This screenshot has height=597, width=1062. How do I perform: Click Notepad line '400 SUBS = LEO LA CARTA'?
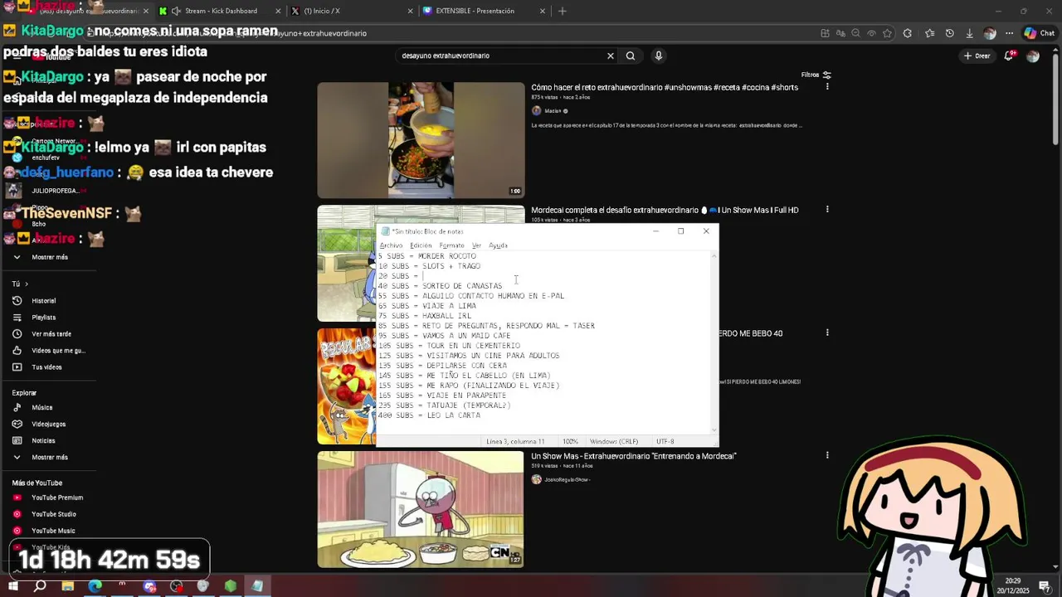point(430,415)
